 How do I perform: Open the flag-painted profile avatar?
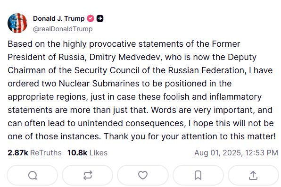tap(17, 23)
